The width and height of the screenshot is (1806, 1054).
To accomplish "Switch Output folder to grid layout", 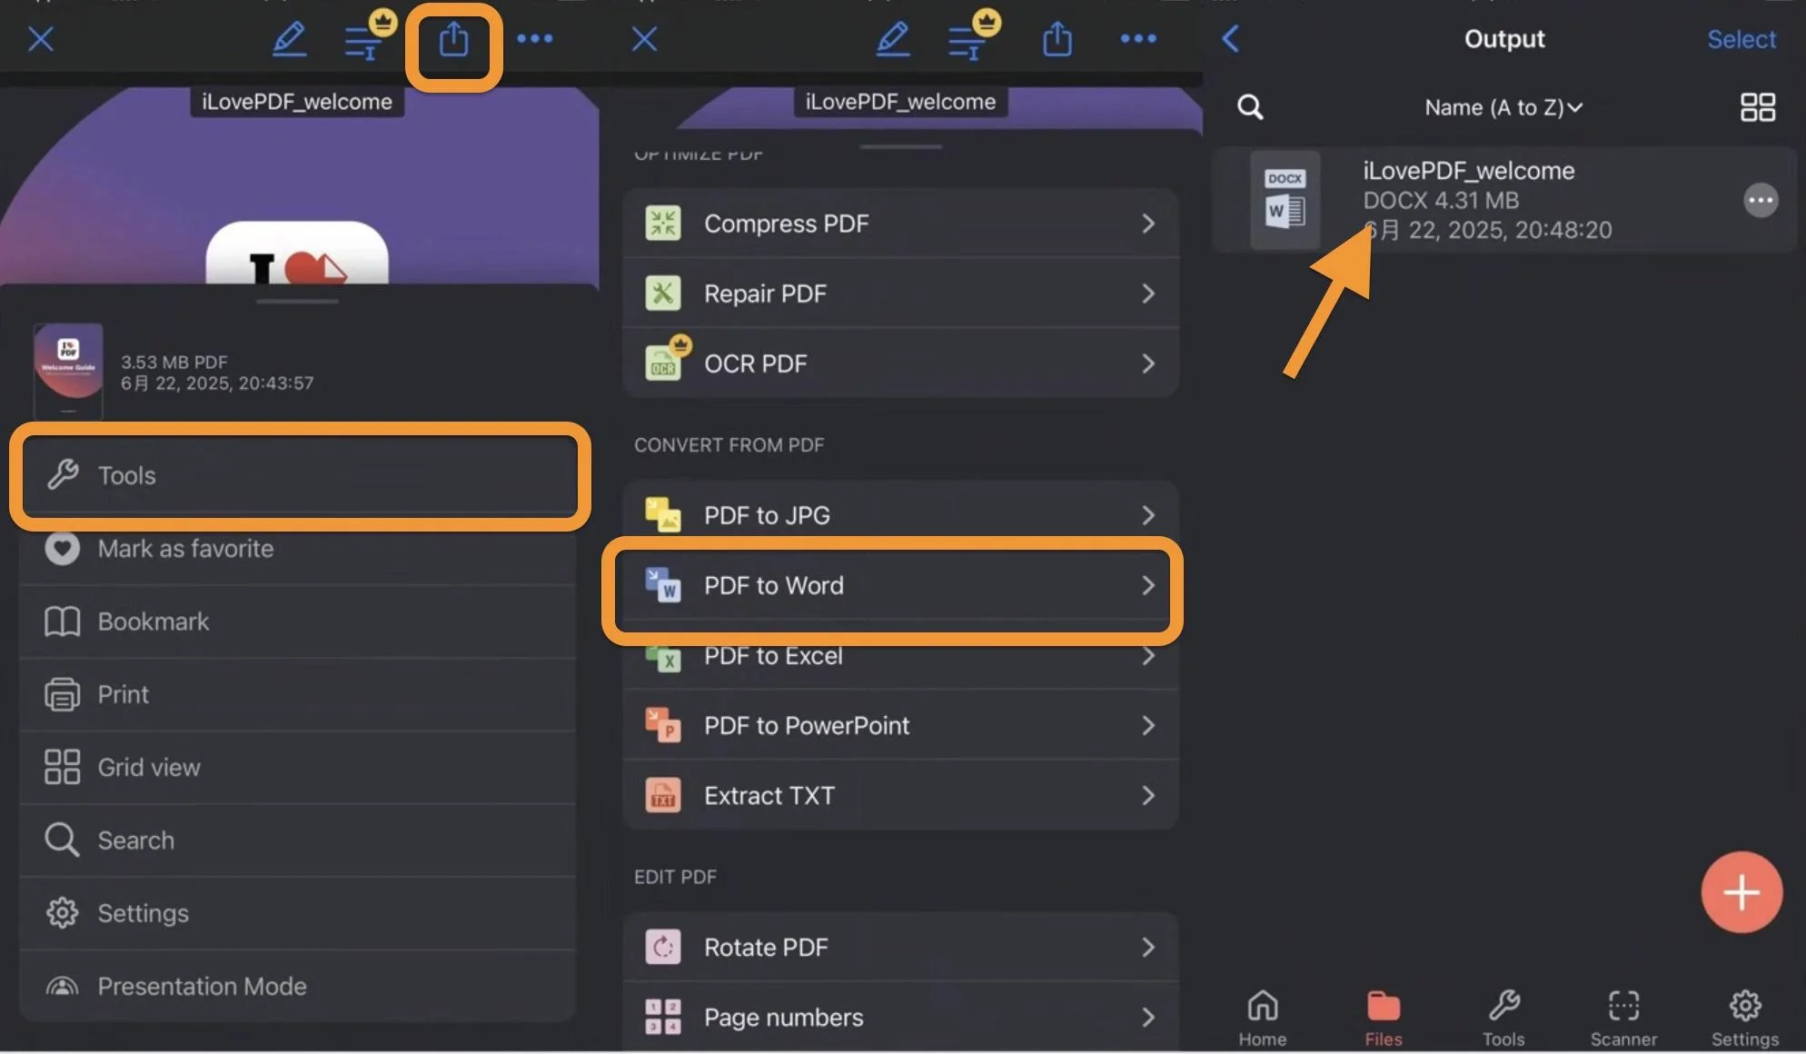I will [x=1757, y=107].
